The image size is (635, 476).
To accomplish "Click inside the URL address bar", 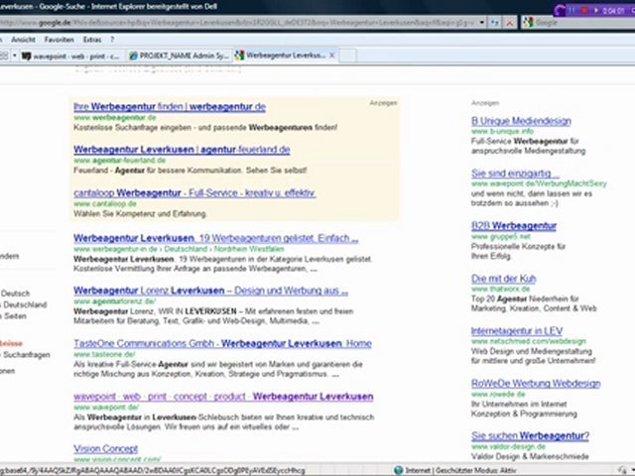I will pyautogui.click(x=238, y=23).
